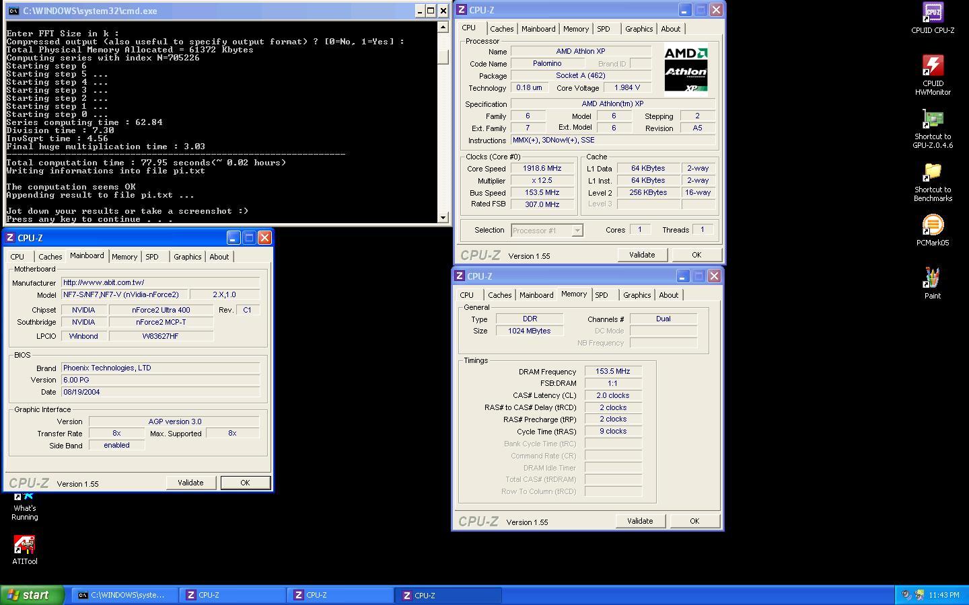
Task: Click the Core Voltage 1.984 V value
Action: point(627,87)
